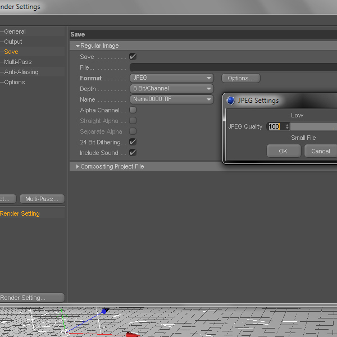The height and width of the screenshot is (337, 337).
Task: Uncheck the Include Sound checkbox
Action: [x=133, y=153]
